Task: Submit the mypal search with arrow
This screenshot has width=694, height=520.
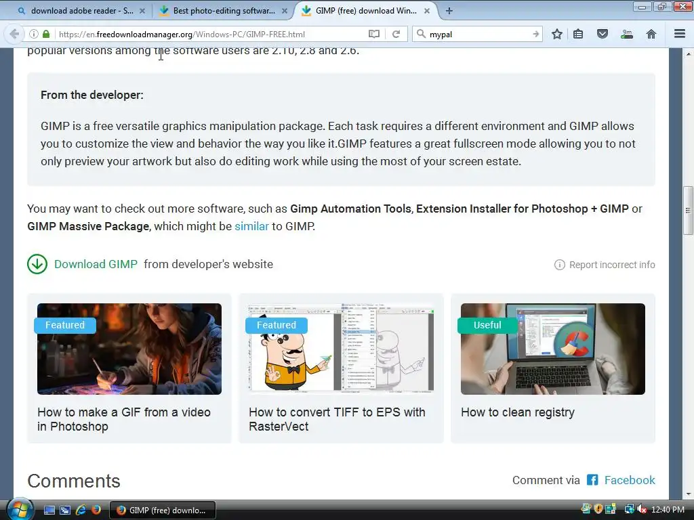Action: point(535,34)
